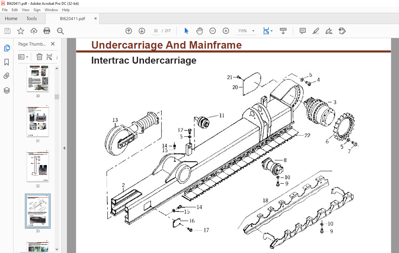This screenshot has width=399, height=253.
Task: Show the Page Thumbnails sidebar icon
Action: click(7, 48)
